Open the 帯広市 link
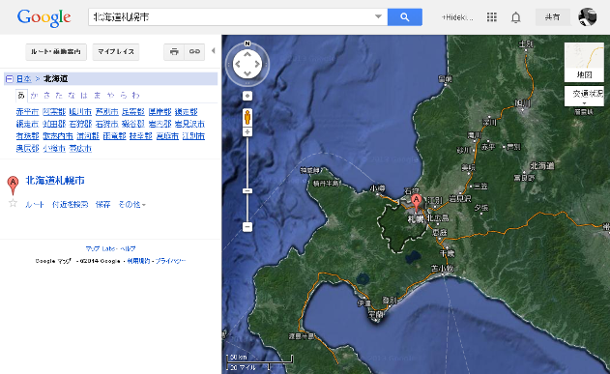The width and height of the screenshot is (610, 374). click(x=80, y=149)
